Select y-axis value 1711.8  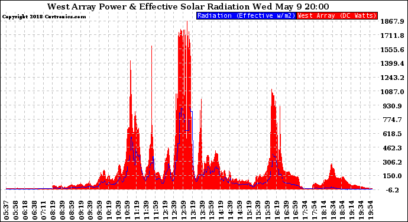(x=393, y=36)
